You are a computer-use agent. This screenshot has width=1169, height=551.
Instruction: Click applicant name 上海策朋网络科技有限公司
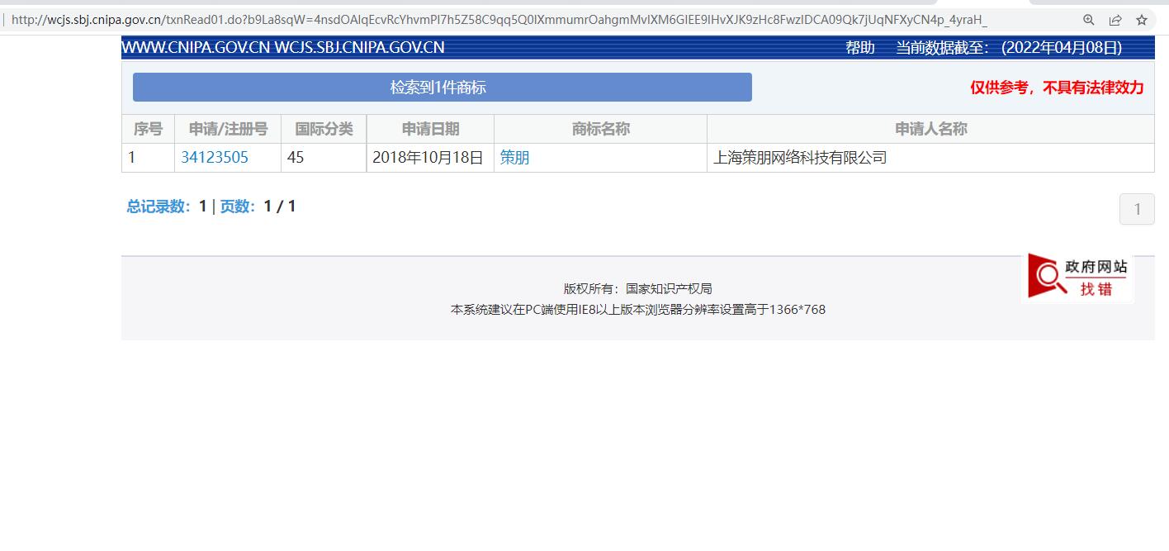point(801,157)
